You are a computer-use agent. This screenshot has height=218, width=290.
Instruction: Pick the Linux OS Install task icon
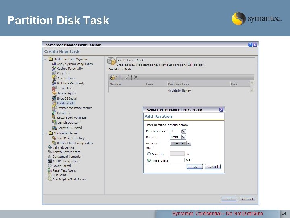54,98
